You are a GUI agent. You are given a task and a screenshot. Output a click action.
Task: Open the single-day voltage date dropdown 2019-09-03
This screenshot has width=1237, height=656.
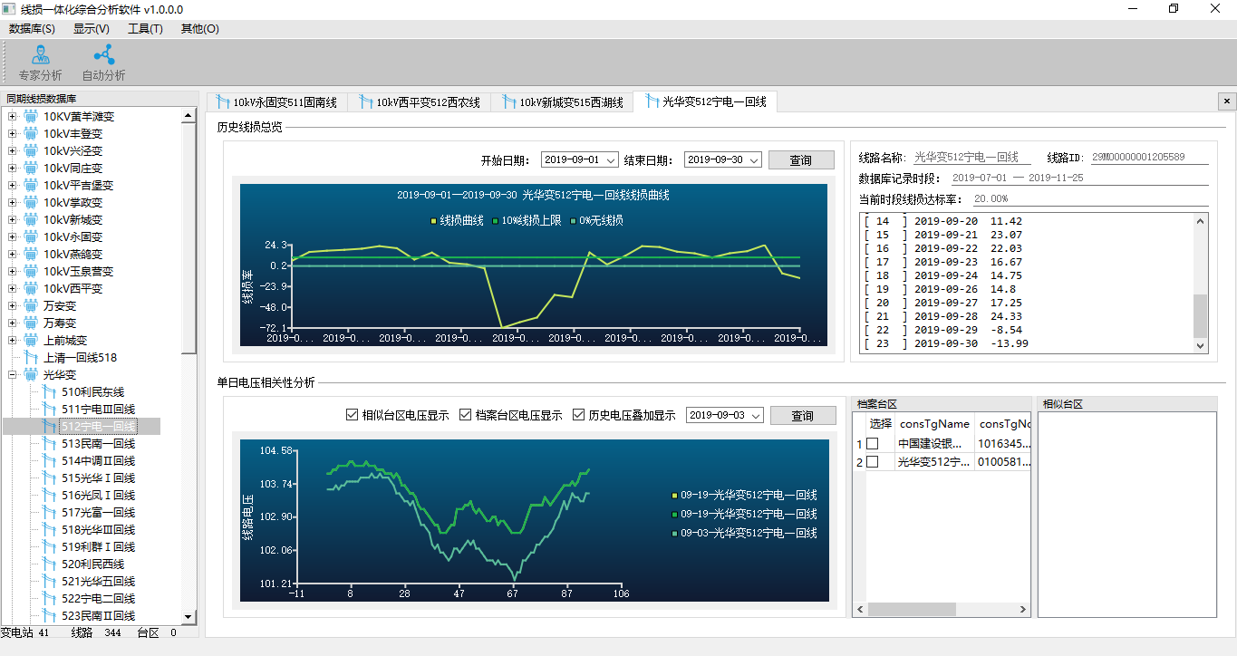pyautogui.click(x=756, y=415)
